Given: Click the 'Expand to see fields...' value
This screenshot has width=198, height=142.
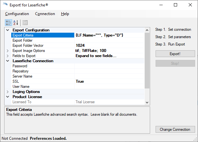Looking at the screenshot, I should [x=109, y=56].
